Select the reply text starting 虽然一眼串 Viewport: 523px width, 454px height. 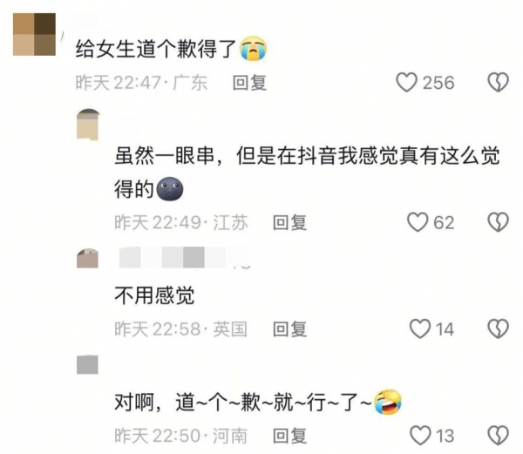coord(307,172)
